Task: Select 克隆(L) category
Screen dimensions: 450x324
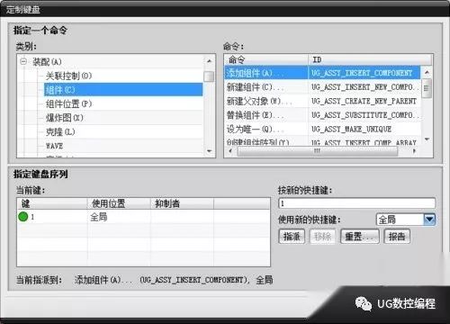Action: point(60,131)
